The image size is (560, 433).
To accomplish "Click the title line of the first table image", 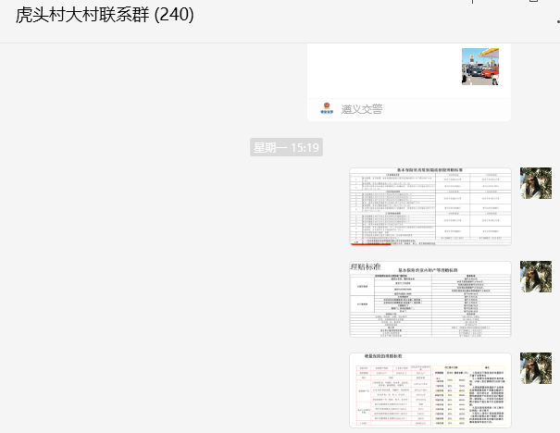I will [429, 171].
